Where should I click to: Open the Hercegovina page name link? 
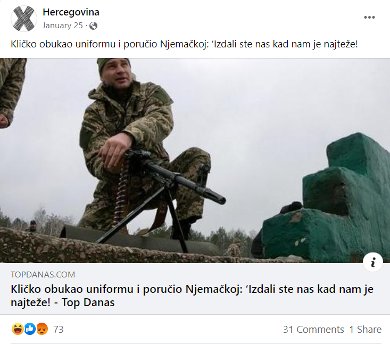click(x=71, y=12)
